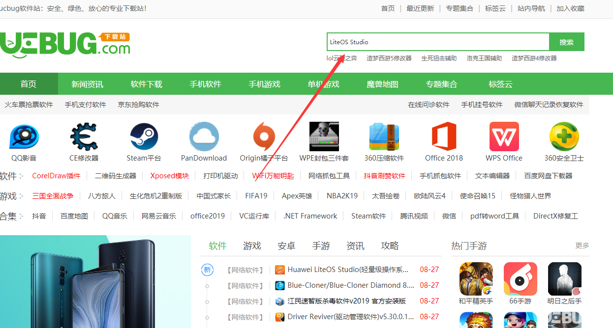Switch to the 安卓 list tab
Image resolution: width=613 pixels, height=328 pixels.
[x=287, y=246]
